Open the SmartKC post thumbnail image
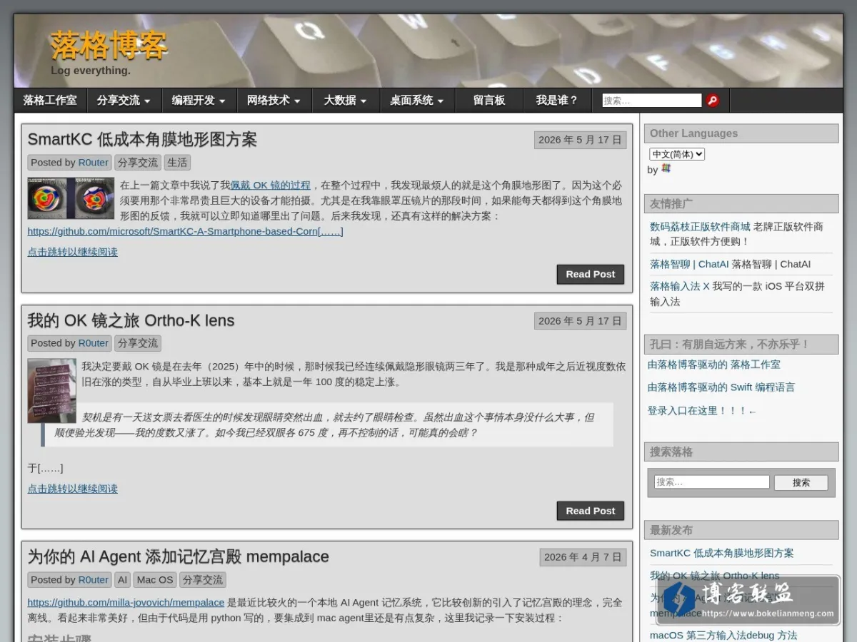Image resolution: width=857 pixels, height=642 pixels. tap(71, 198)
